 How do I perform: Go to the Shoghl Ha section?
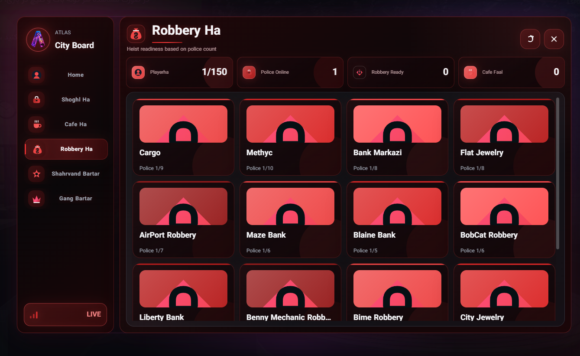click(x=66, y=100)
